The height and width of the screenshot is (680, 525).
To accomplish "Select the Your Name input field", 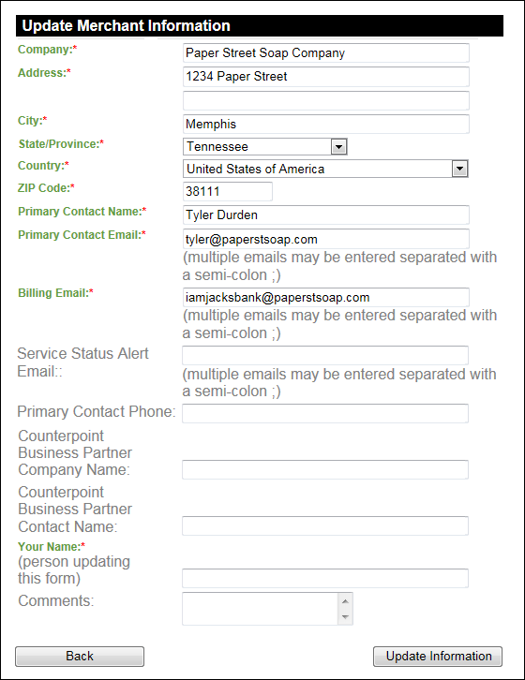I will (x=325, y=578).
